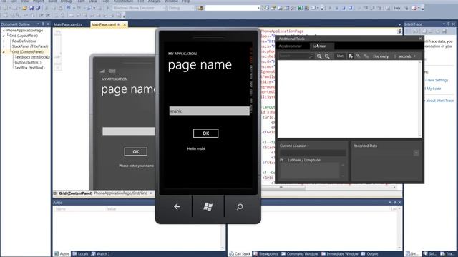Tap the emulator Search hardware button
This screenshot has width=458, height=257.
240,206
